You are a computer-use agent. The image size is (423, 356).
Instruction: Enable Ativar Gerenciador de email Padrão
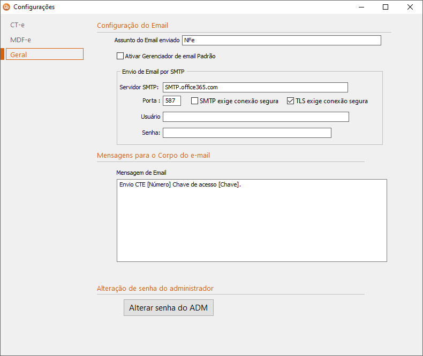click(120, 56)
